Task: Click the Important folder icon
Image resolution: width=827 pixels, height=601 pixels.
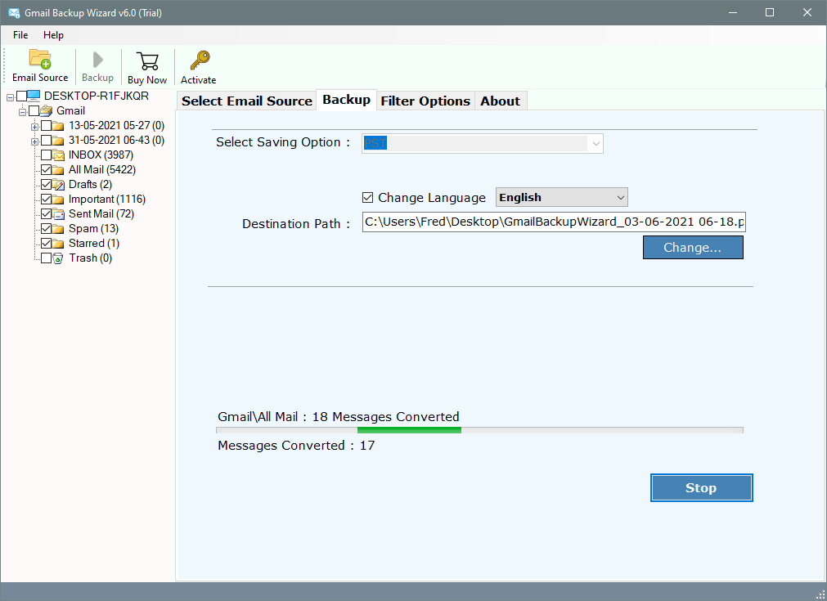Action: click(59, 200)
